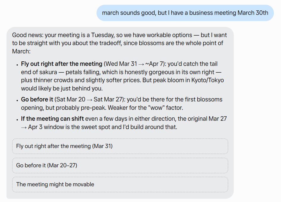The width and height of the screenshot is (281, 202).
Task: Click the arrow between Wed Mar 31 and ~Apr 7
Action: 141,64
